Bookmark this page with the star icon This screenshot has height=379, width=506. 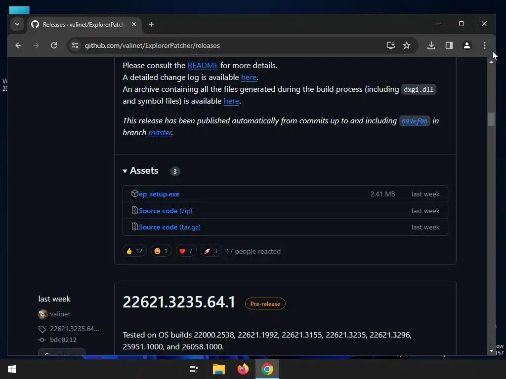[407, 45]
